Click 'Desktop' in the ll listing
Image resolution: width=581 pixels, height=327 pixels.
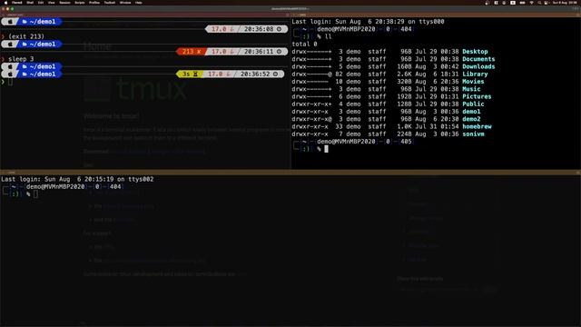tap(475, 52)
